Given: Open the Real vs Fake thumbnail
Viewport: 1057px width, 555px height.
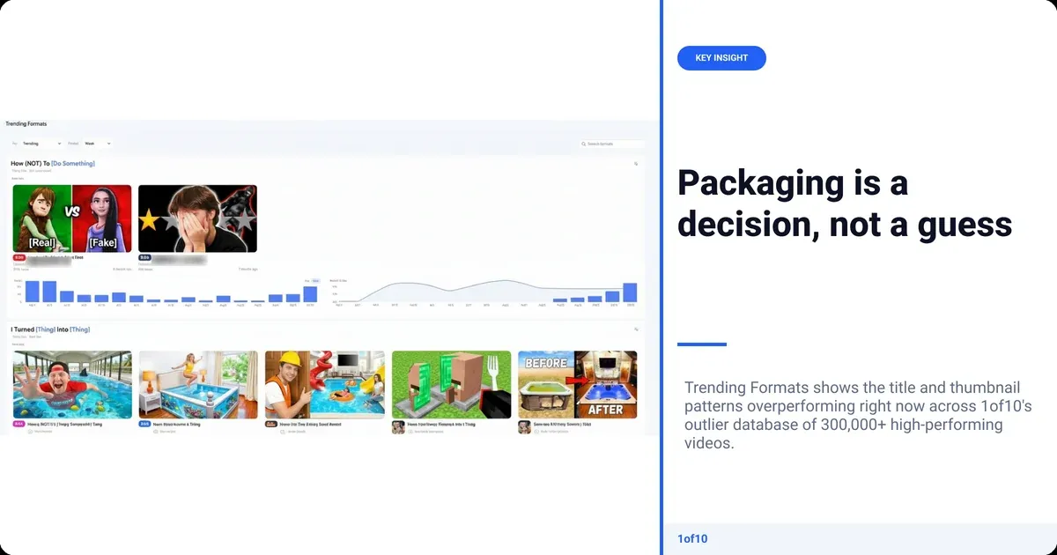Looking at the screenshot, I should tap(72, 218).
